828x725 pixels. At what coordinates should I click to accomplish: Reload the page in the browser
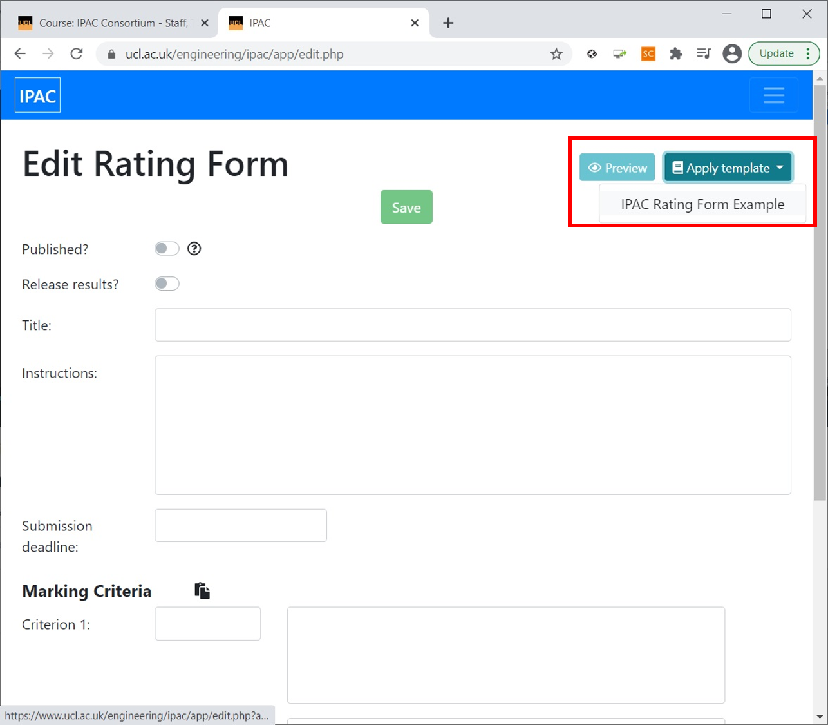77,54
